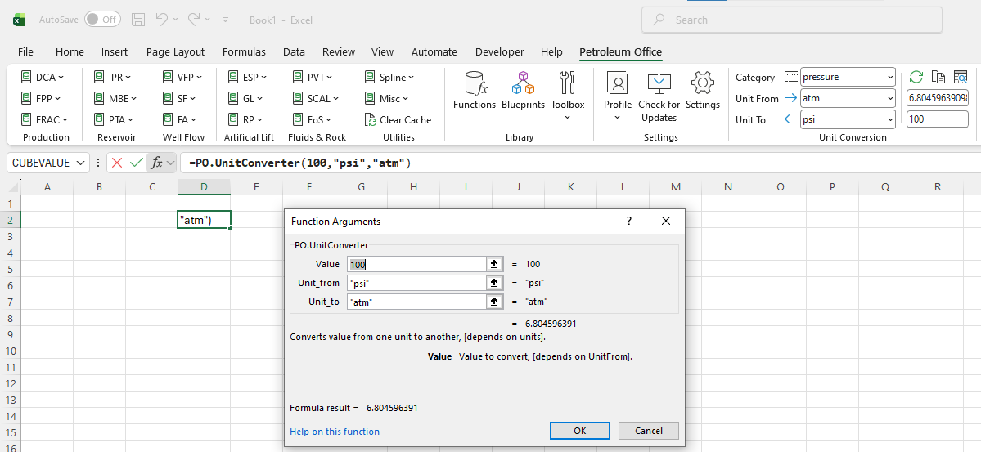This screenshot has width=981, height=452.
Task: Collapse dialog for the Value field
Action: 494,265
